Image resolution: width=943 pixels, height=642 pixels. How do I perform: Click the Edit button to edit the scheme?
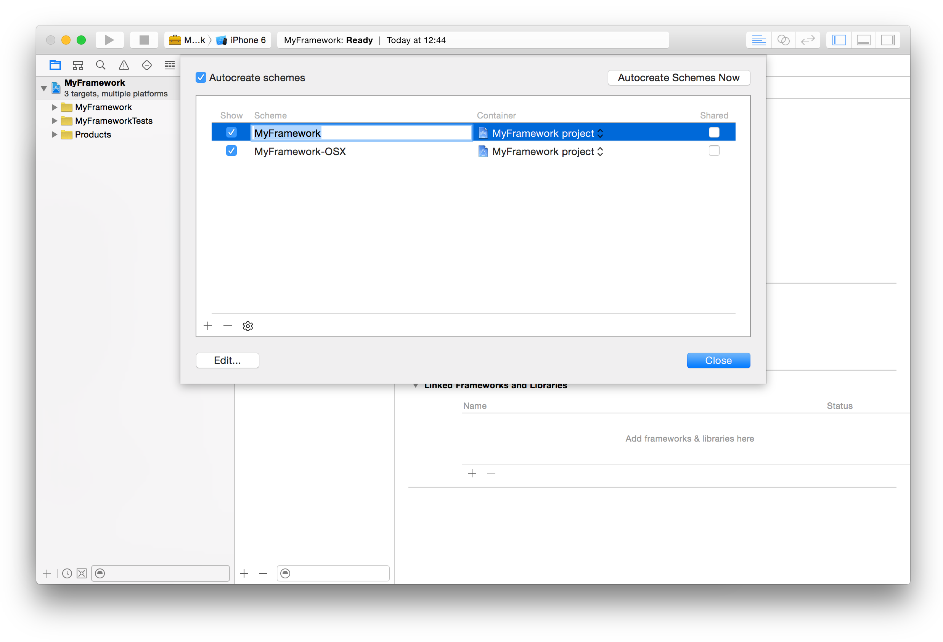(x=227, y=360)
